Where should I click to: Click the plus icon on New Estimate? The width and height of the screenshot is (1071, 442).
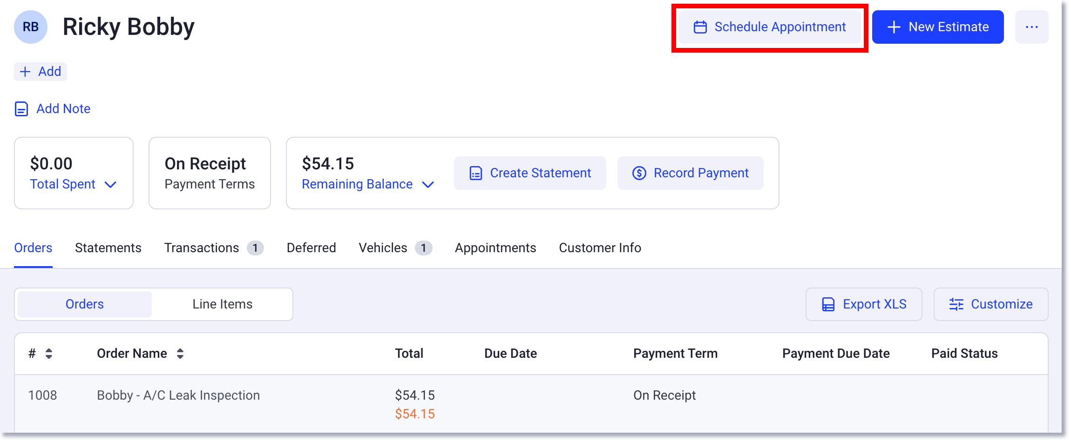pos(894,27)
